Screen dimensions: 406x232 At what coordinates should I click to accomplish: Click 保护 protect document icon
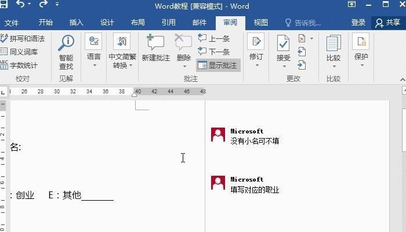tap(361, 41)
